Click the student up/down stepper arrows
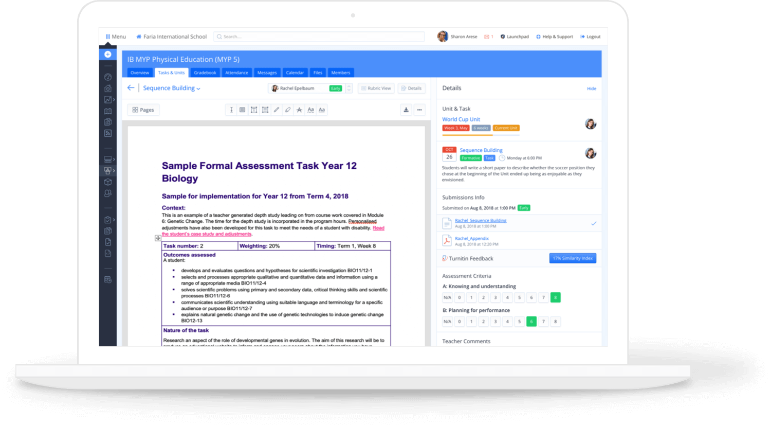The height and width of the screenshot is (425, 770). click(349, 88)
